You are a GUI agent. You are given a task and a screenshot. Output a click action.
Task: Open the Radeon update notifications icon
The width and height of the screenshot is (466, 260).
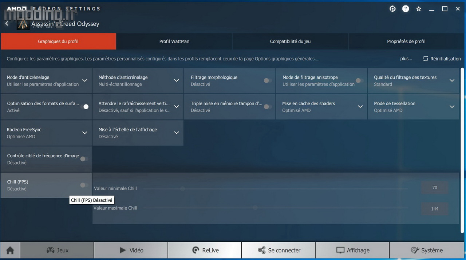click(392, 9)
